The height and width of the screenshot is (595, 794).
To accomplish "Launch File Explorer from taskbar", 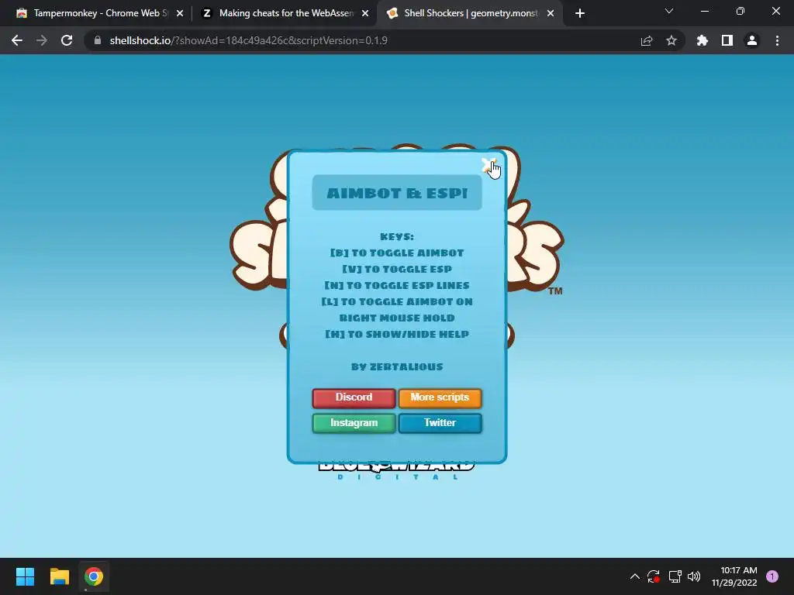I will click(59, 576).
